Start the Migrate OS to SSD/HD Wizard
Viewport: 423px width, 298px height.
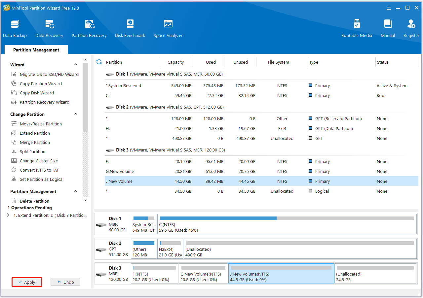click(x=45, y=74)
